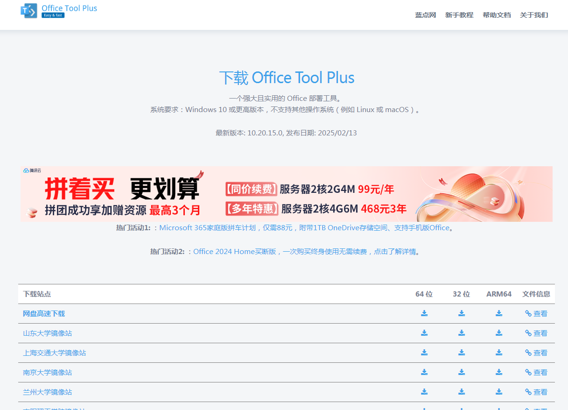
Task: Open the 山东大学镜像站 link
Action: [x=48, y=333]
